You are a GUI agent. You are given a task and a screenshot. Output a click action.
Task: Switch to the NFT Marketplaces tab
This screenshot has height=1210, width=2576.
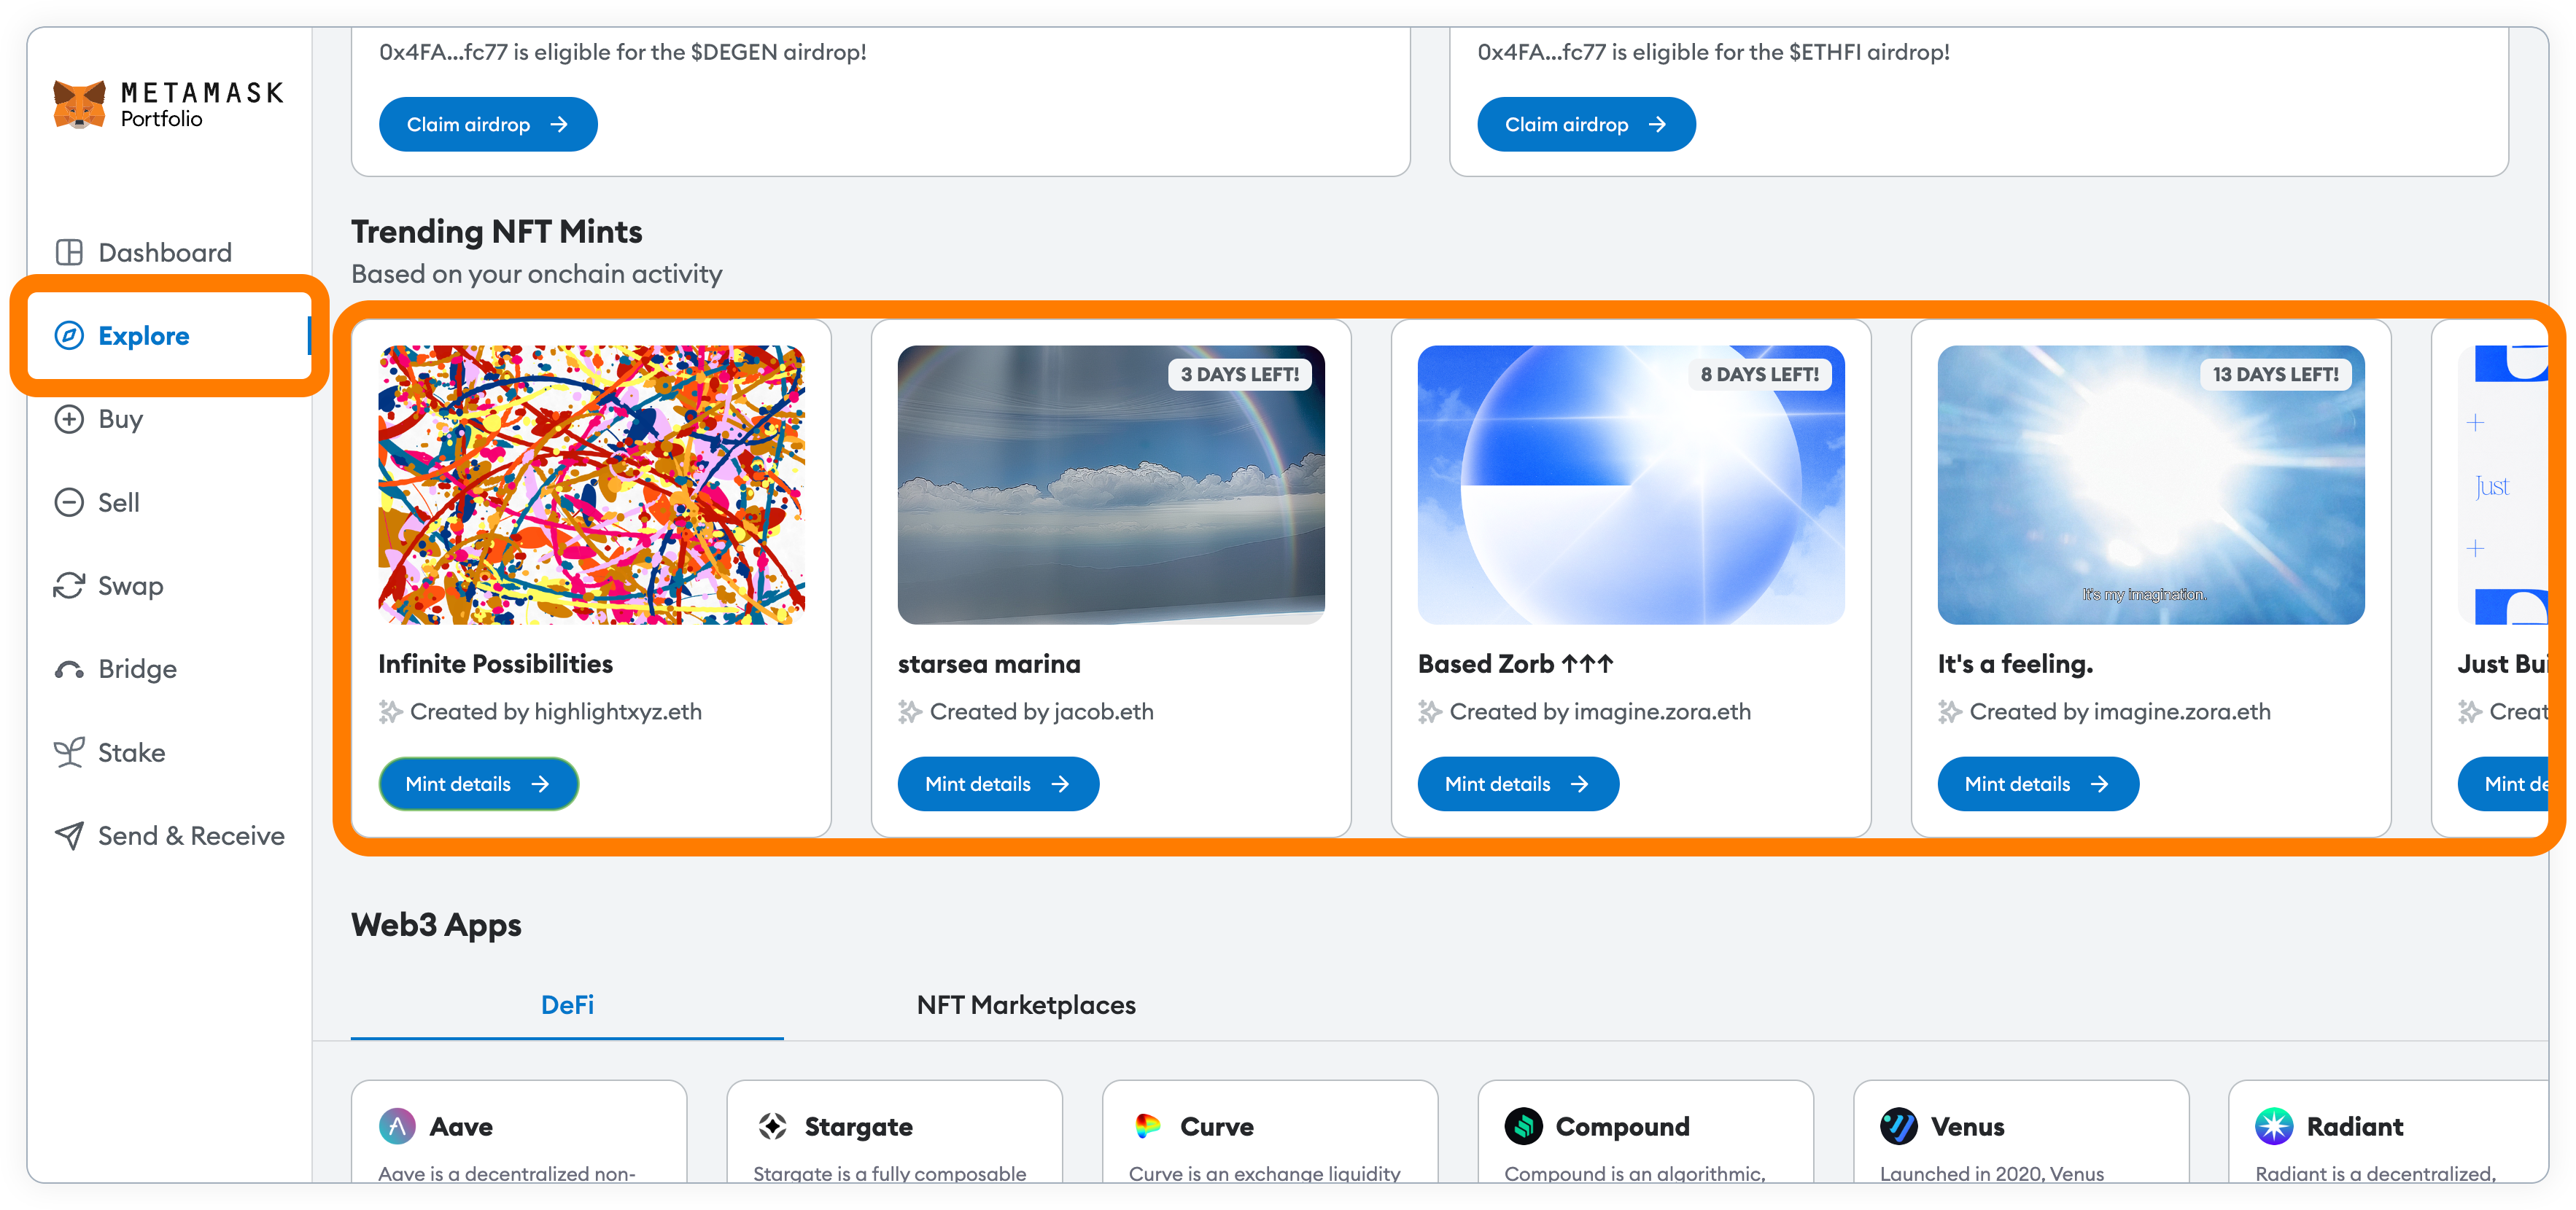click(1026, 1004)
